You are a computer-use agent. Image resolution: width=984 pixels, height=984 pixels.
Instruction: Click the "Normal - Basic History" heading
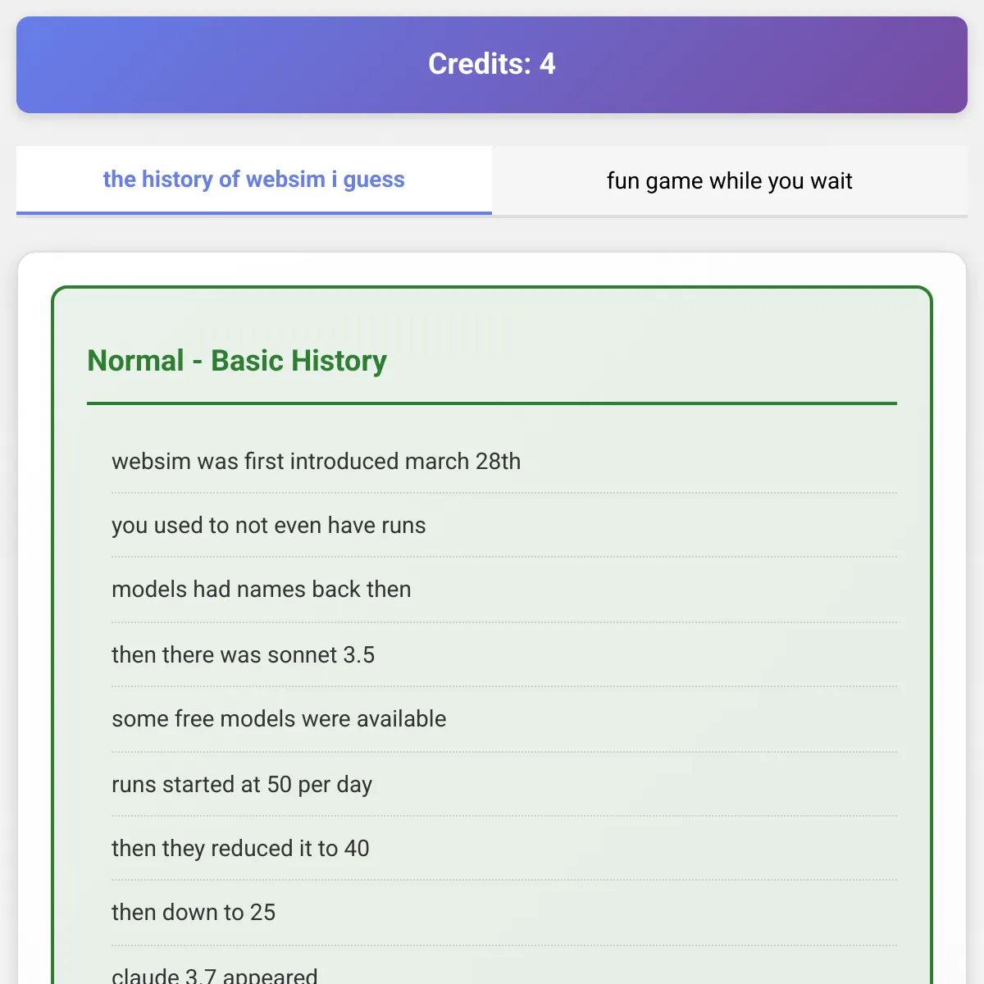click(237, 361)
